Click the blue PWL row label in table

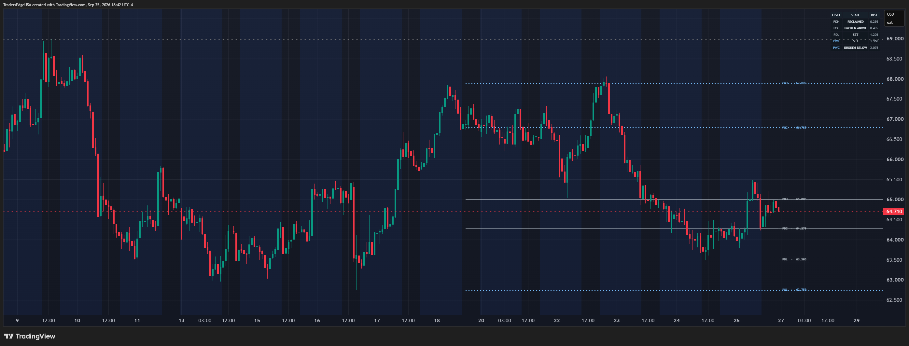(836, 41)
